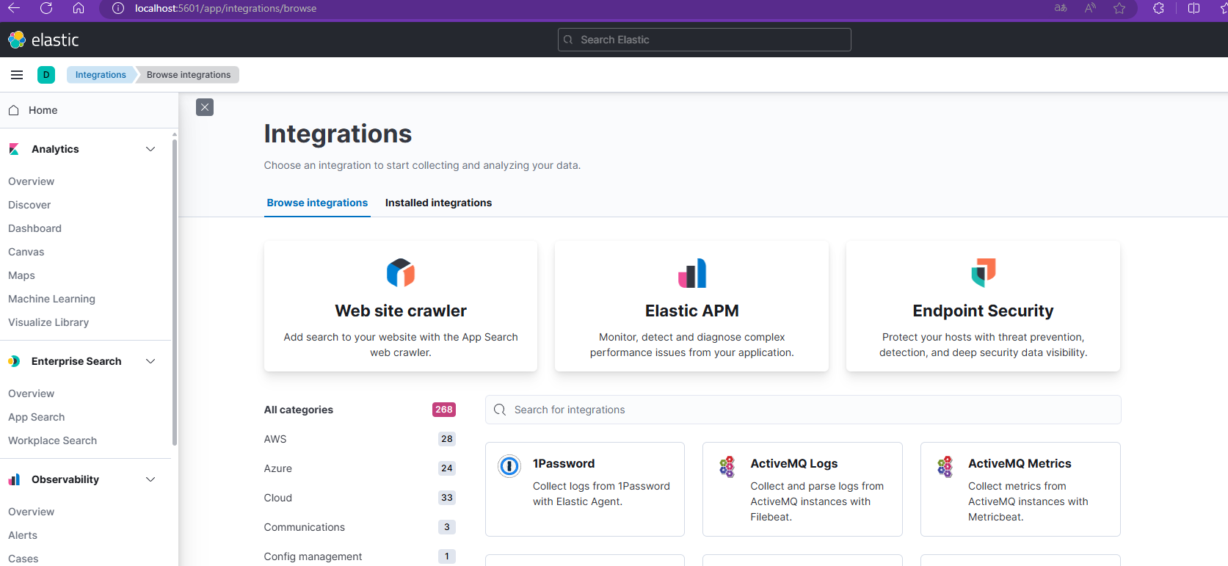The width and height of the screenshot is (1228, 566).
Task: Toggle the hamburger navigation menu
Action: pyautogui.click(x=17, y=75)
